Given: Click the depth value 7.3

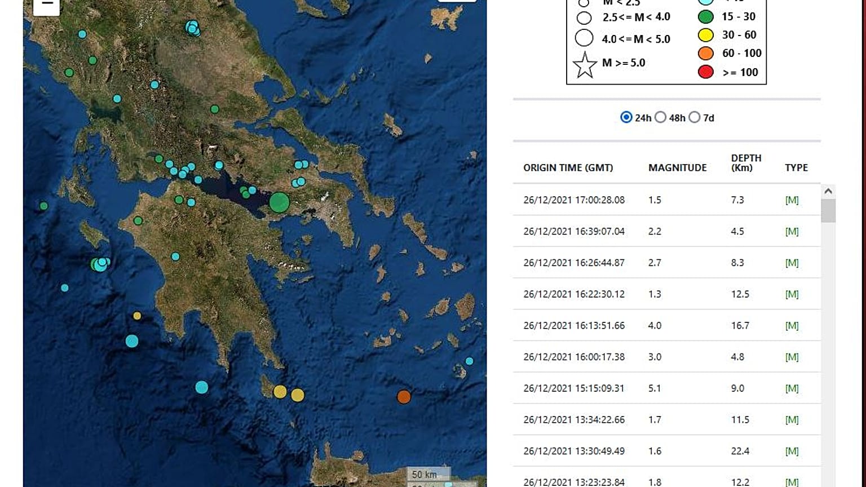Looking at the screenshot, I should click(737, 200).
